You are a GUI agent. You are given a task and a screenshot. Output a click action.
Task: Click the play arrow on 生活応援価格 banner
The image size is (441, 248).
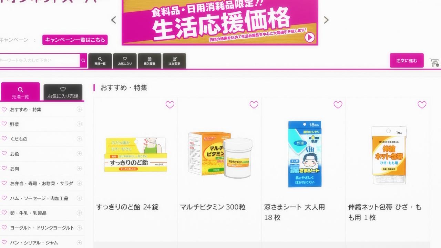pos(310,37)
